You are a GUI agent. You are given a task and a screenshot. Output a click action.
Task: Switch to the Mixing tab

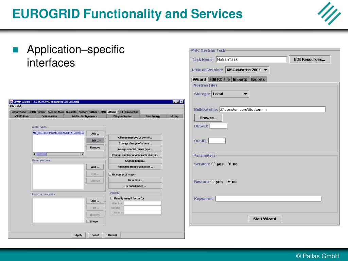coord(174,116)
